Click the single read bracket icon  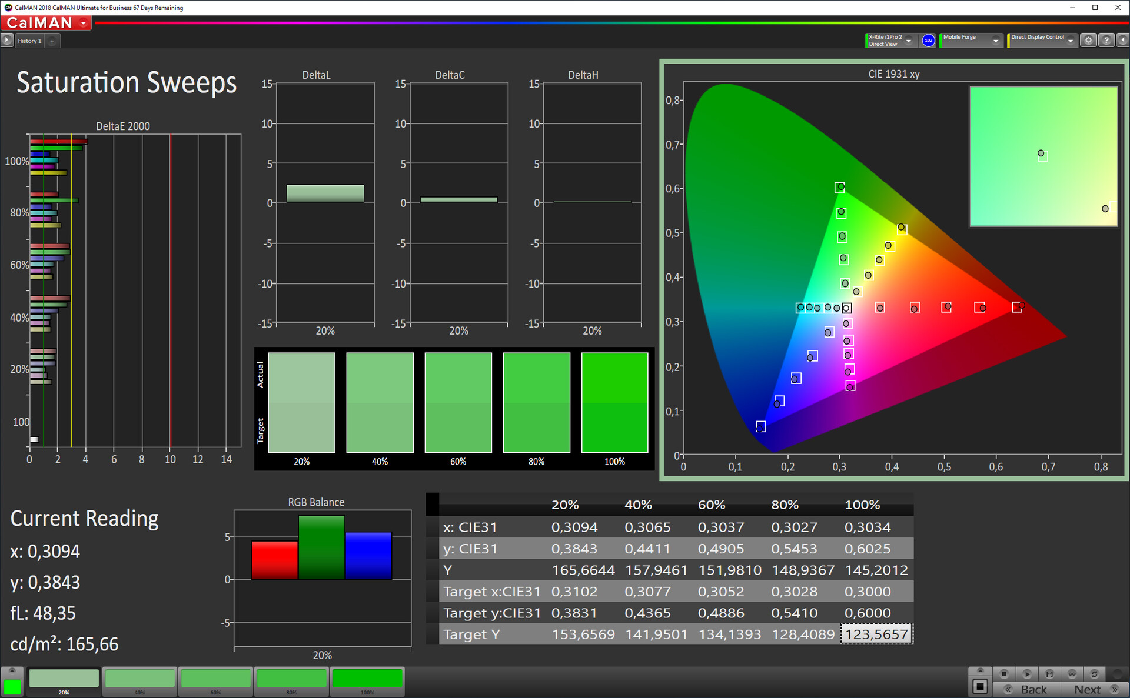click(x=1049, y=674)
